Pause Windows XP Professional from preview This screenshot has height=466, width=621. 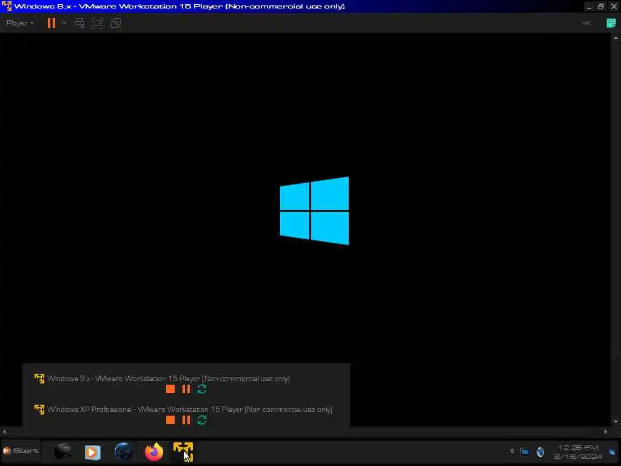pyautogui.click(x=186, y=420)
